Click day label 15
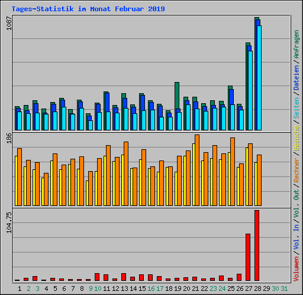 point(142,289)
